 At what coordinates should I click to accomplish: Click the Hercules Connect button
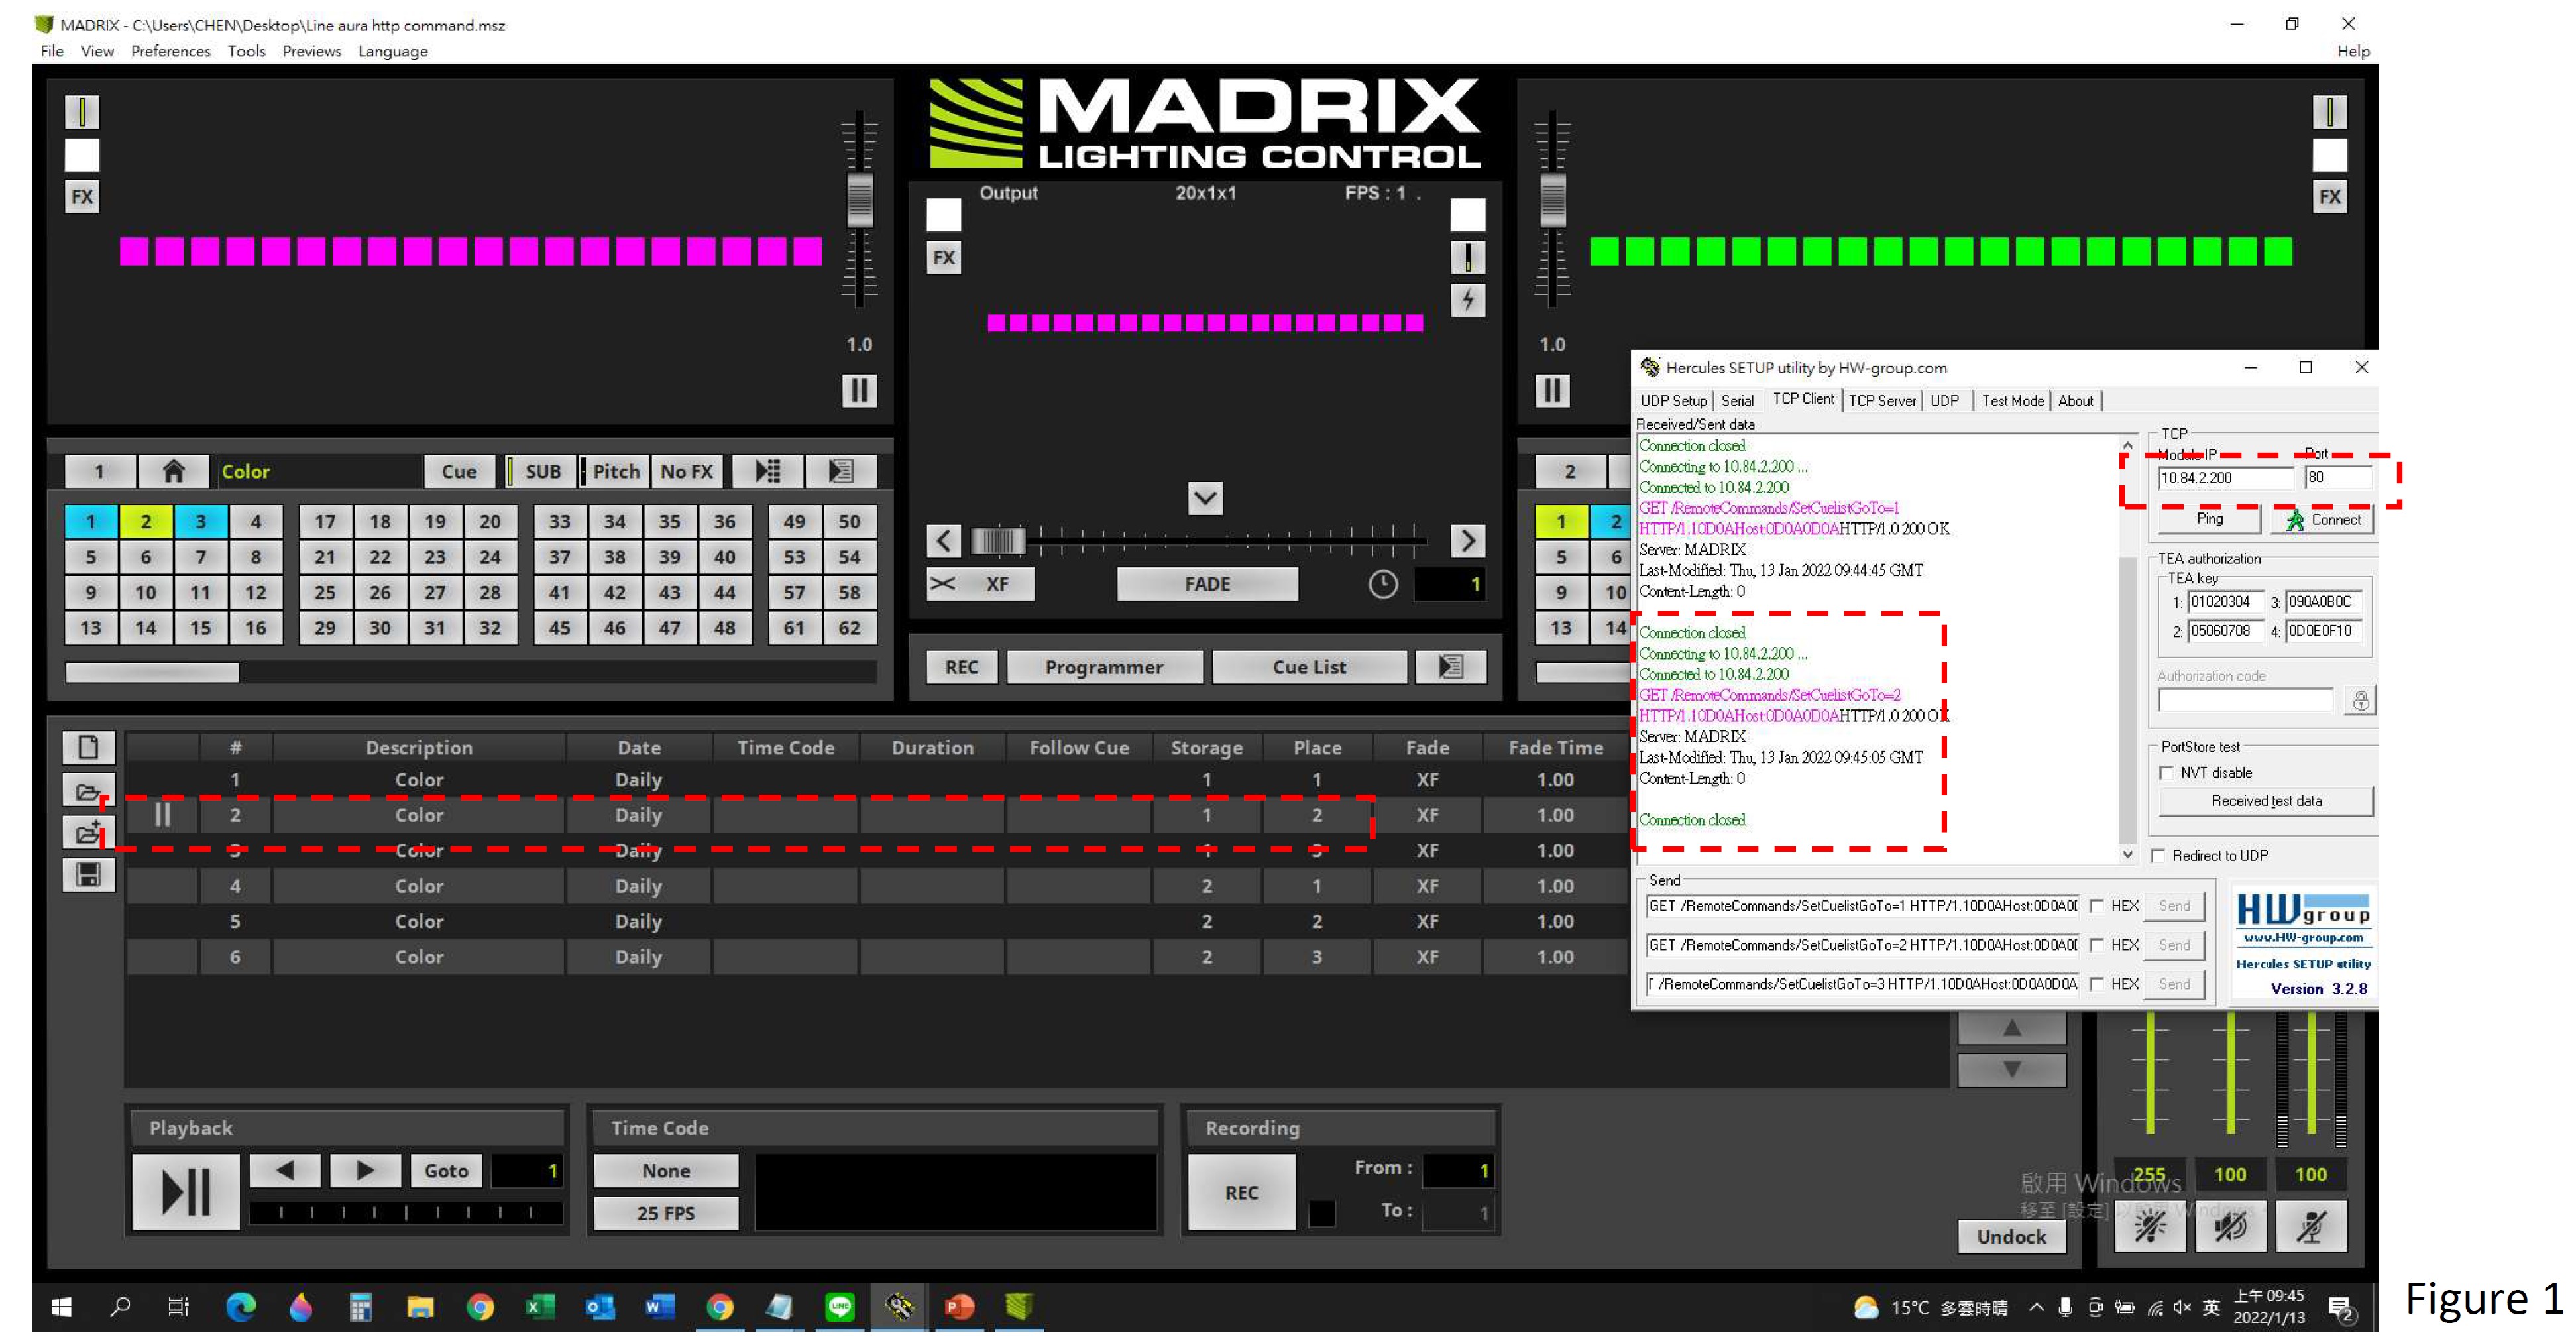(x=2322, y=519)
